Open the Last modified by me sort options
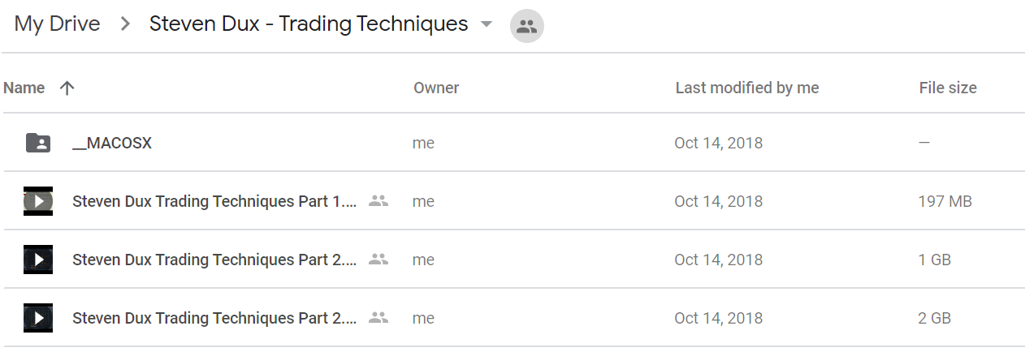 746,88
